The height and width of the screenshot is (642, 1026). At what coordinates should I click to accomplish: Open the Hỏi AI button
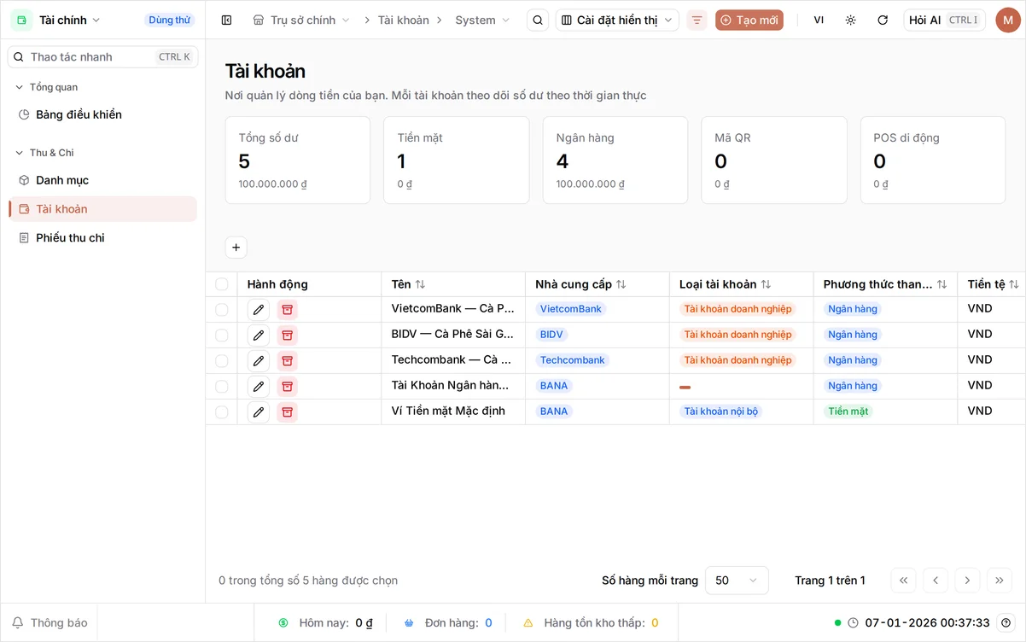point(945,20)
